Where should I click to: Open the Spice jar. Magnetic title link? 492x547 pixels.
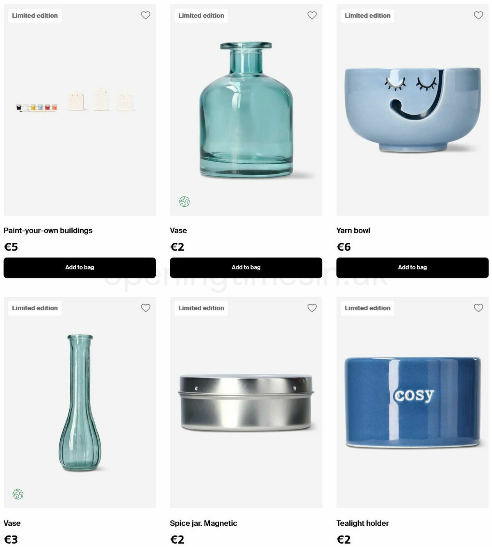203,523
